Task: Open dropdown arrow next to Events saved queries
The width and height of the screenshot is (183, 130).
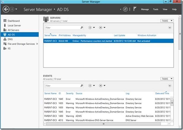Action: point(105,86)
